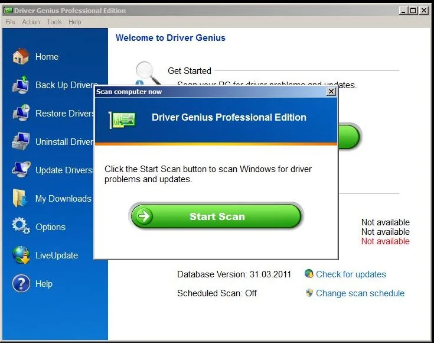Click the shield icon beside Change scan schedule
Screen dimensions: 434x343
(309, 293)
